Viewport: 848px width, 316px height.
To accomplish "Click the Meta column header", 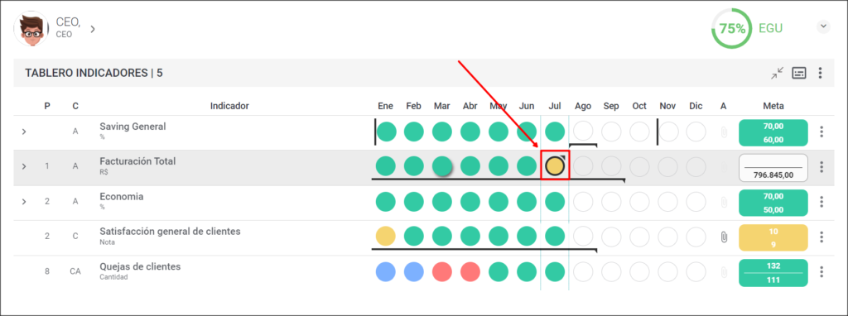I will [773, 106].
